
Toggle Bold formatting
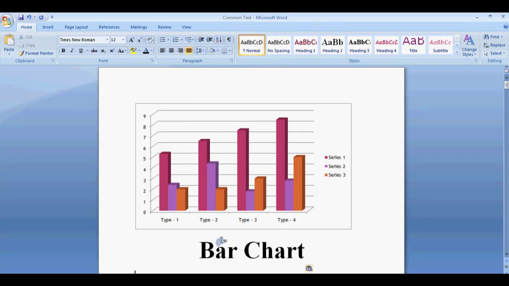63,51
